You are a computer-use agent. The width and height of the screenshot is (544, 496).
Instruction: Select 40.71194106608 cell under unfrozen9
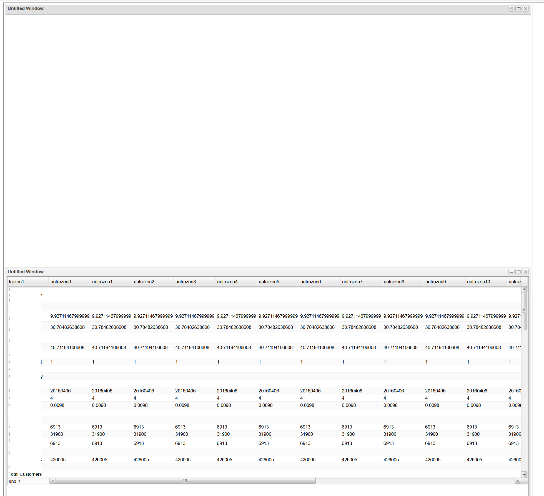click(445, 347)
